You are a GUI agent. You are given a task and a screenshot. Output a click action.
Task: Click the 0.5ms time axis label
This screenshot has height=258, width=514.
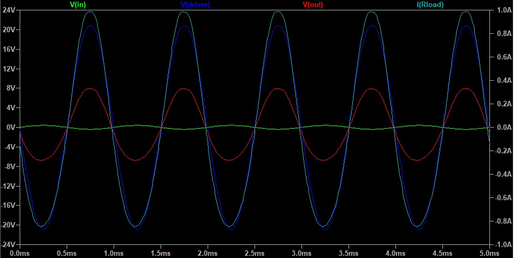(67, 254)
